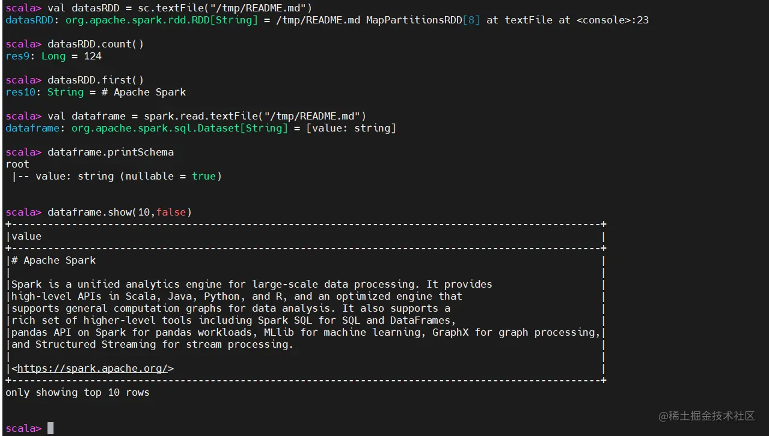Click the line starting "pandas API on Spark"
The height and width of the screenshot is (436, 769).
point(306,332)
